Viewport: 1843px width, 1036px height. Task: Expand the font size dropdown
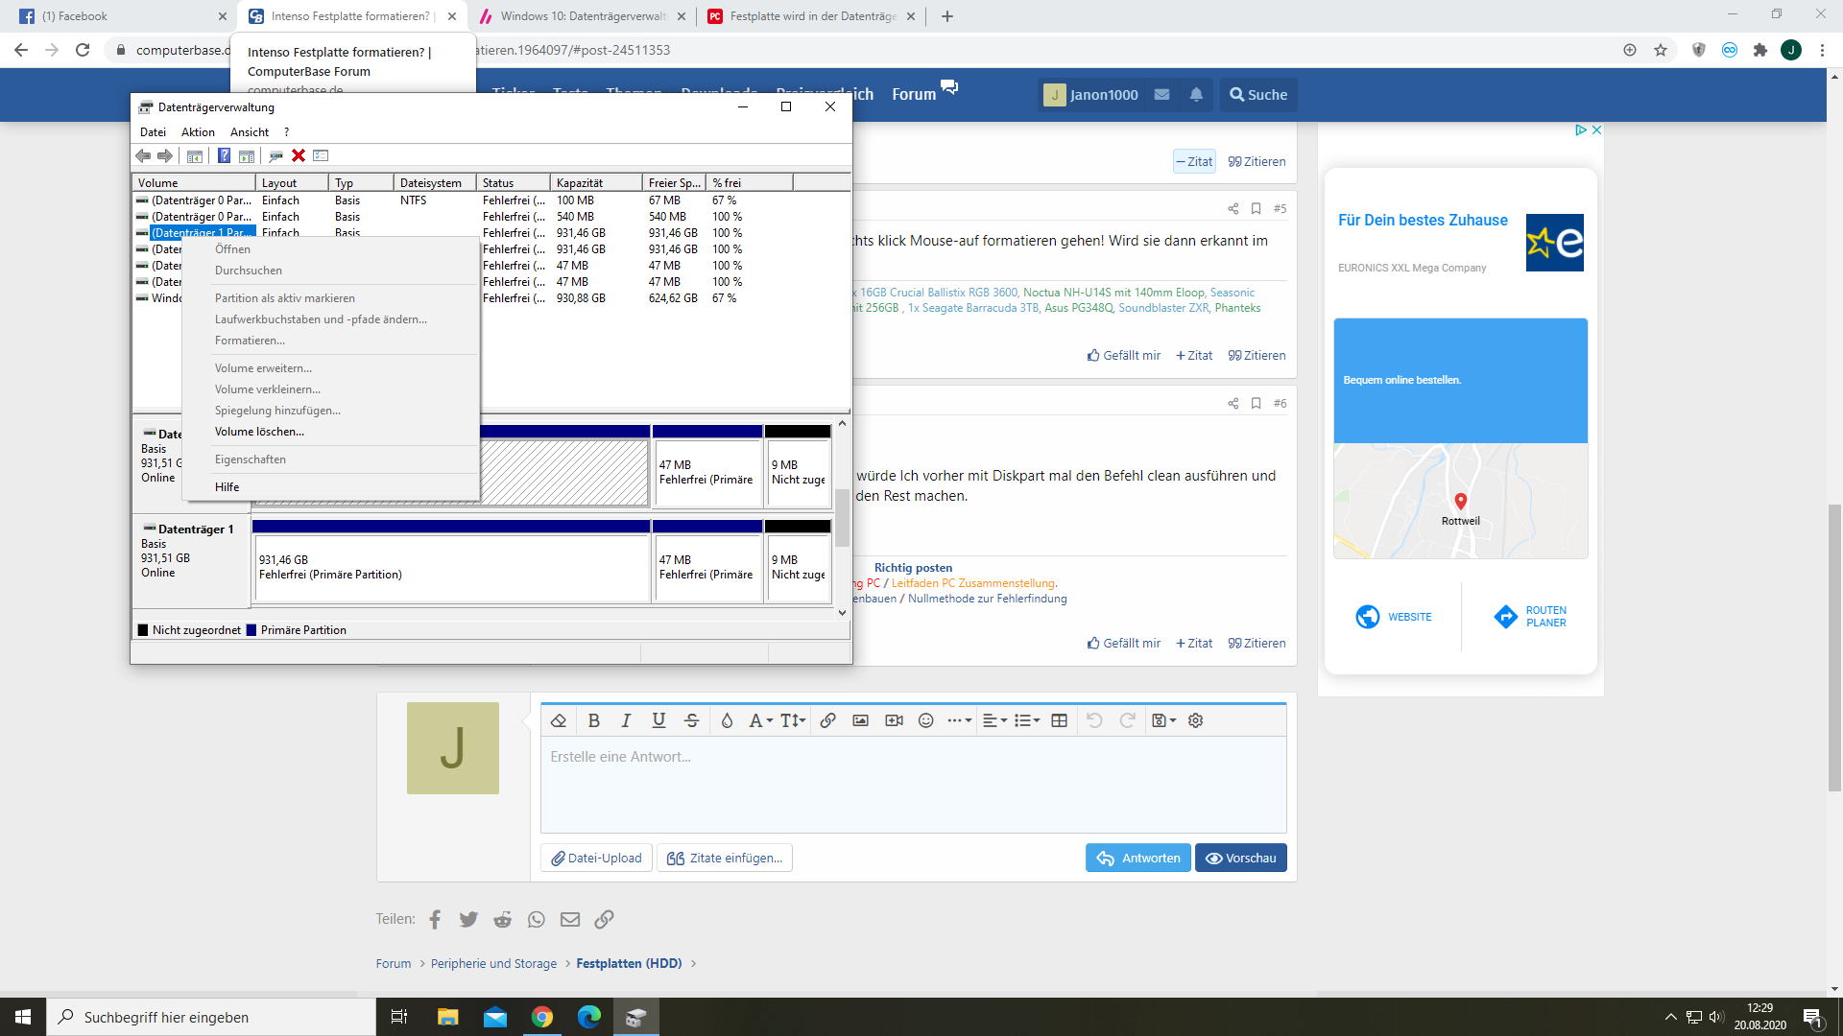click(793, 720)
